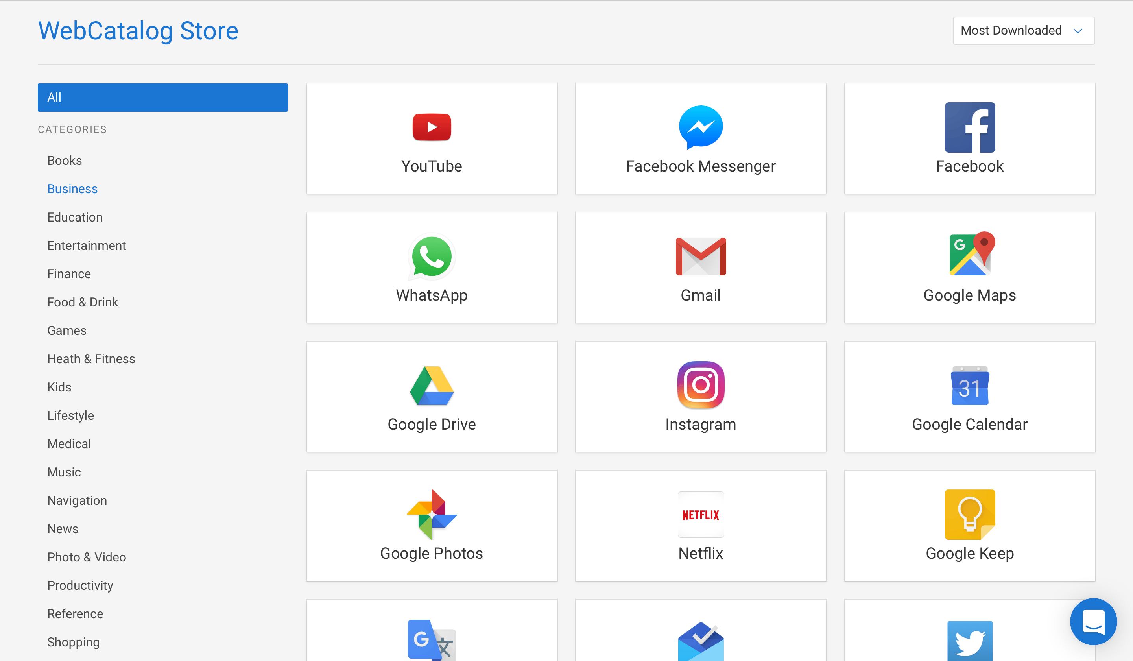Show the Medical category

click(x=69, y=444)
